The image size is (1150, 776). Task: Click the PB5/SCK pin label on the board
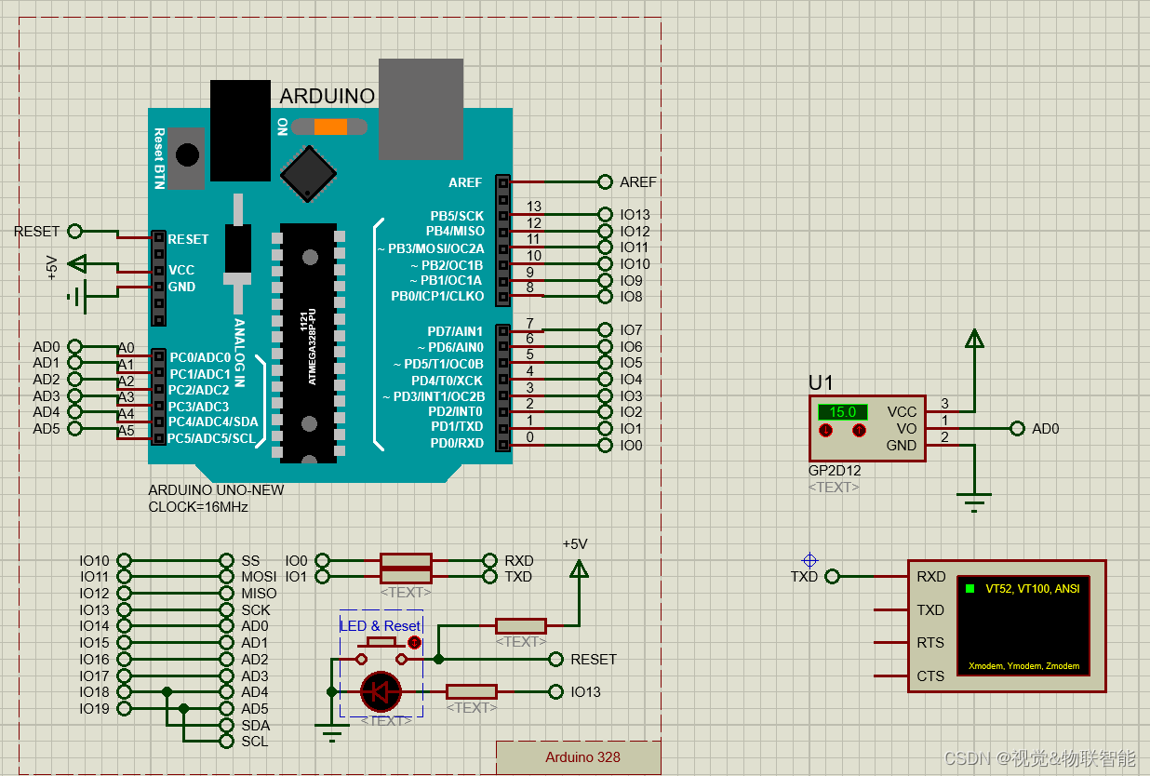pos(457,216)
